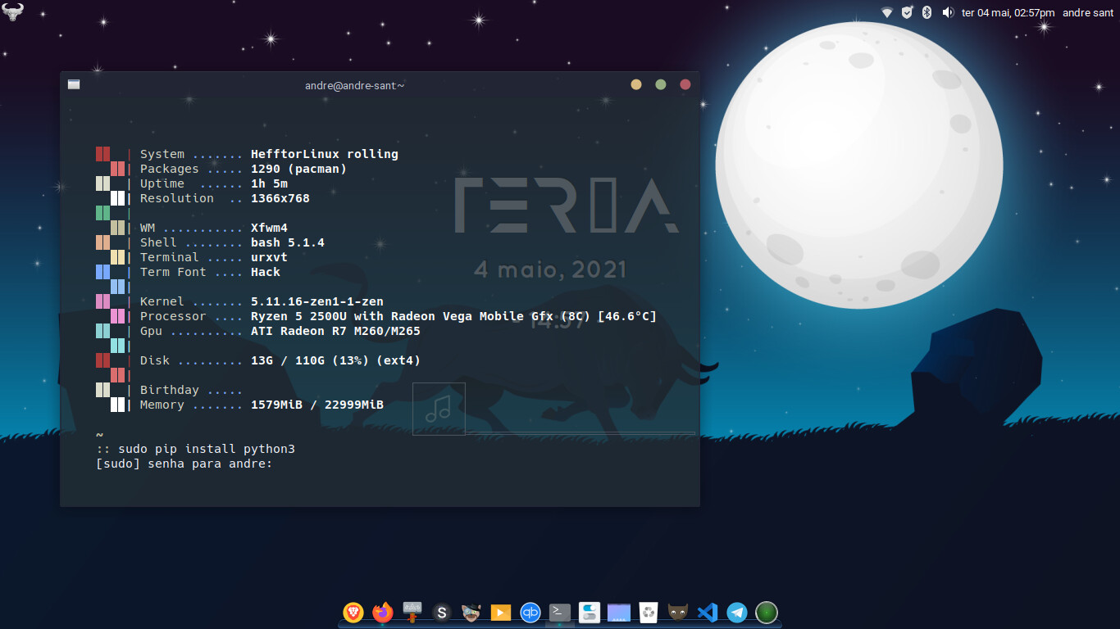1120x629 pixels.
Task: Open the purple file manager dock icon
Action: 619,612
